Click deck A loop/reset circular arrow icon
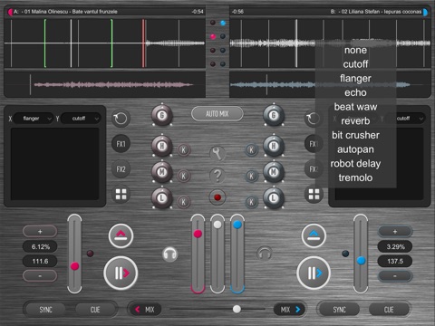The width and height of the screenshot is (435, 326). [x=121, y=118]
